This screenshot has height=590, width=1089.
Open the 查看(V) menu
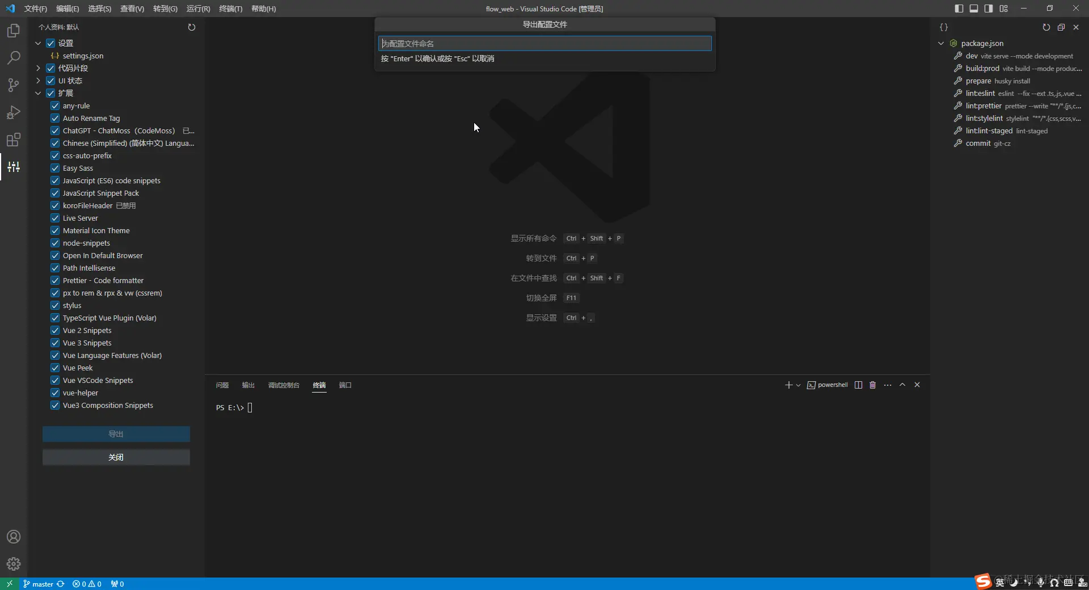[x=132, y=9]
